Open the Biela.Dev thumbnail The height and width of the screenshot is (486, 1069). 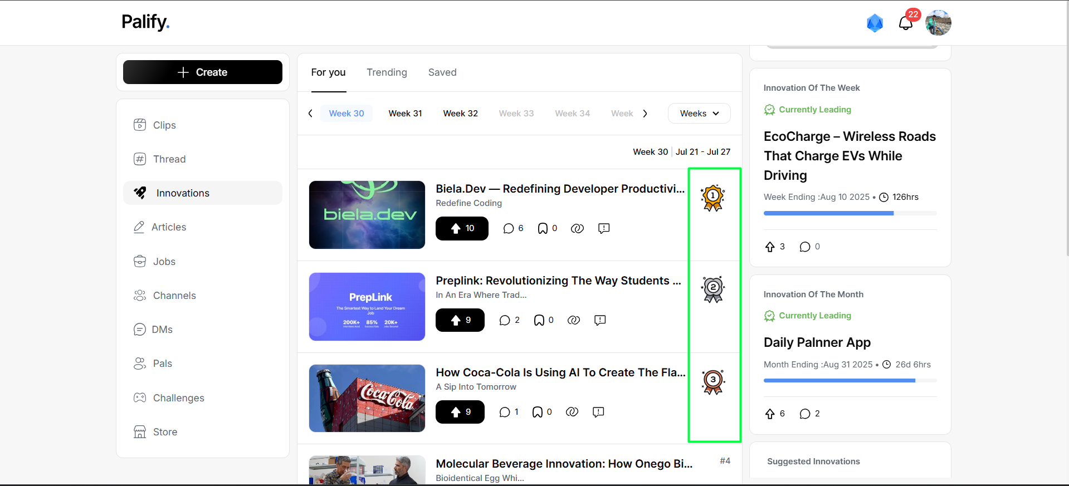367,215
